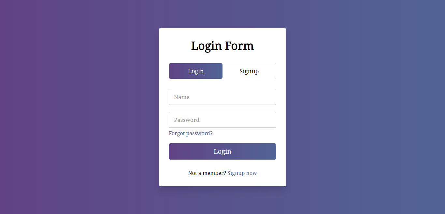Screen dimensions: 445x214
Task: Click the Password input field
Action: 222,120
